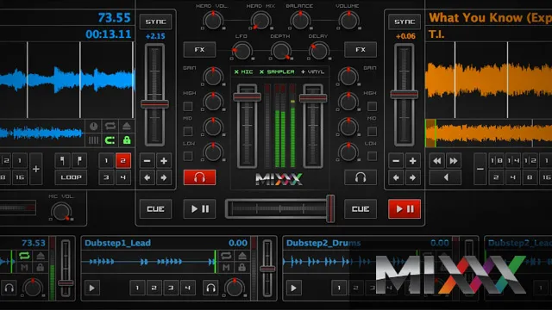Enable the right deck FX button
Image resolution: width=552 pixels, height=310 pixels.
(361, 50)
